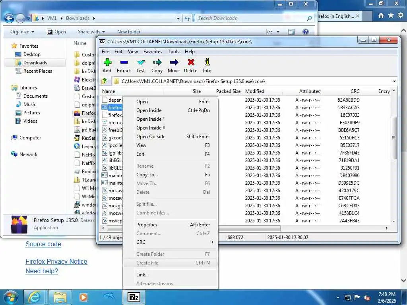Open Explorer recent pages dropdown arrow
This screenshot has height=305, width=407.
click(x=28, y=18)
